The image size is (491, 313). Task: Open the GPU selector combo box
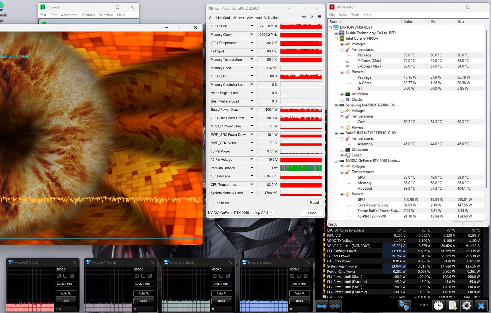pyautogui.click(x=240, y=213)
